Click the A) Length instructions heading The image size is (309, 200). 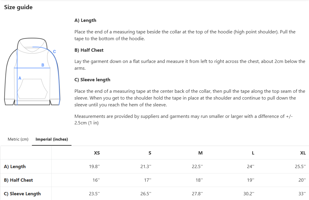click(85, 20)
